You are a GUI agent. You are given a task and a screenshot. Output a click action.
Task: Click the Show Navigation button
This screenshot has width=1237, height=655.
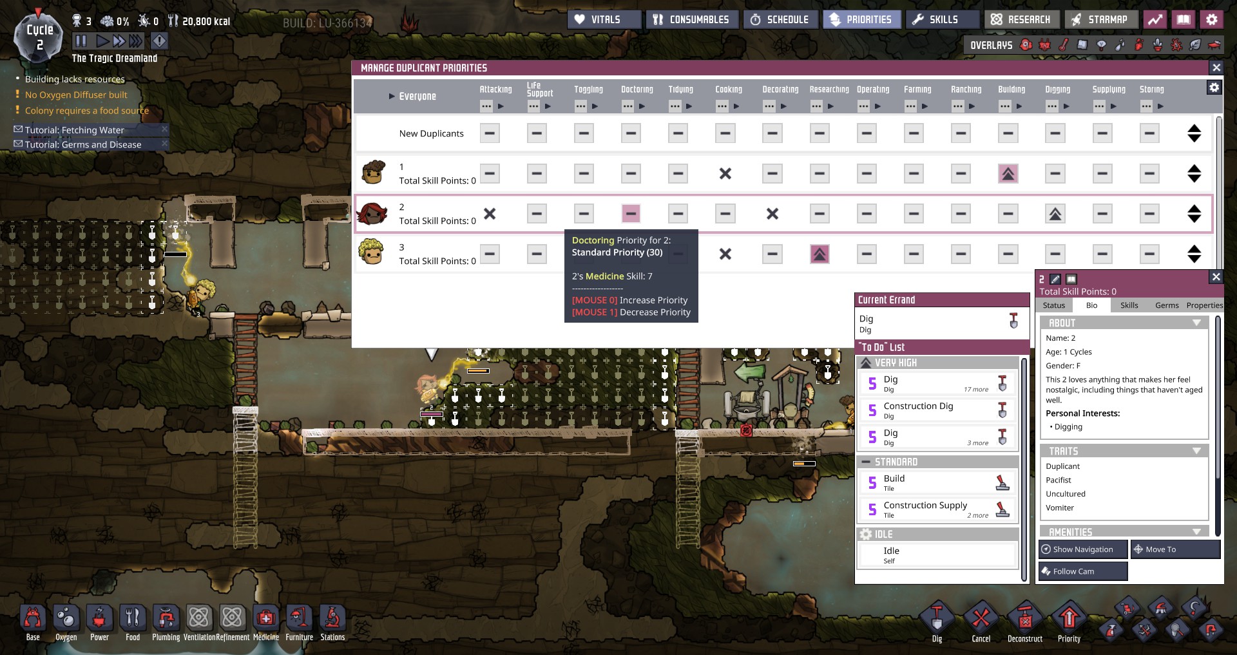coord(1083,549)
